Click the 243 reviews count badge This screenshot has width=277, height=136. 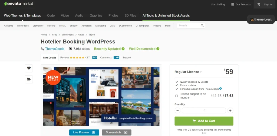click(x=94, y=58)
